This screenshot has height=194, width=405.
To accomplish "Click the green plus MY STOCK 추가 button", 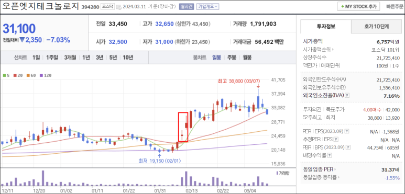I will pos(358,7).
